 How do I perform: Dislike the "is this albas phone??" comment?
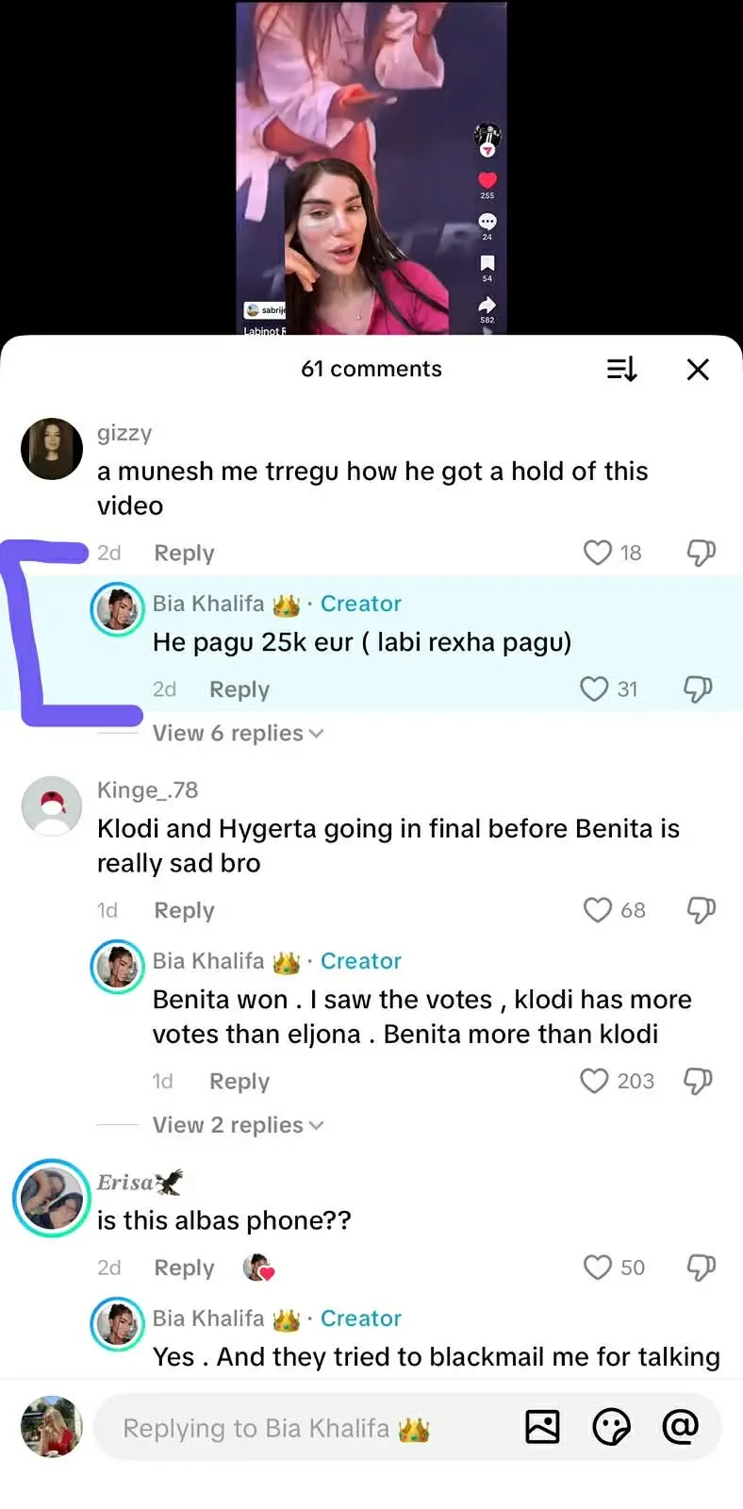[701, 1268]
